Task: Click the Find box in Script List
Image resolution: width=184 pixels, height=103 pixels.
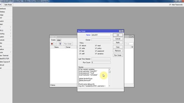Action: [129, 44]
